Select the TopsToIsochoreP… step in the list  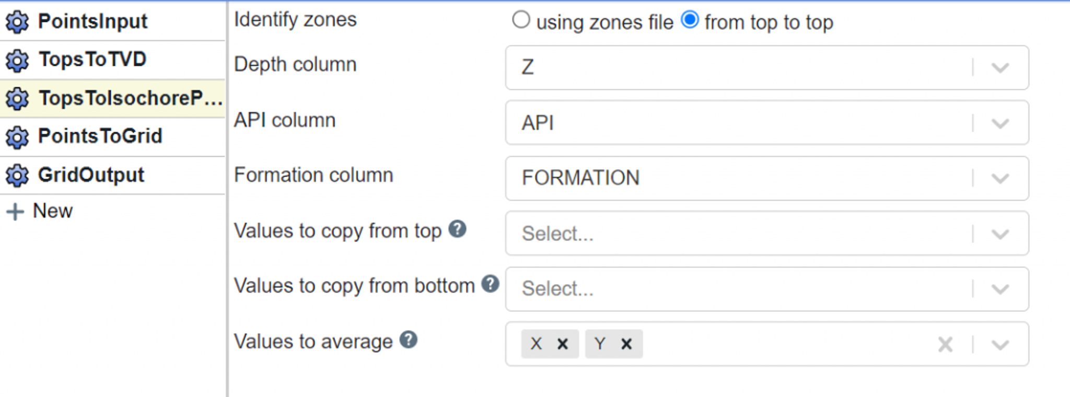point(130,98)
